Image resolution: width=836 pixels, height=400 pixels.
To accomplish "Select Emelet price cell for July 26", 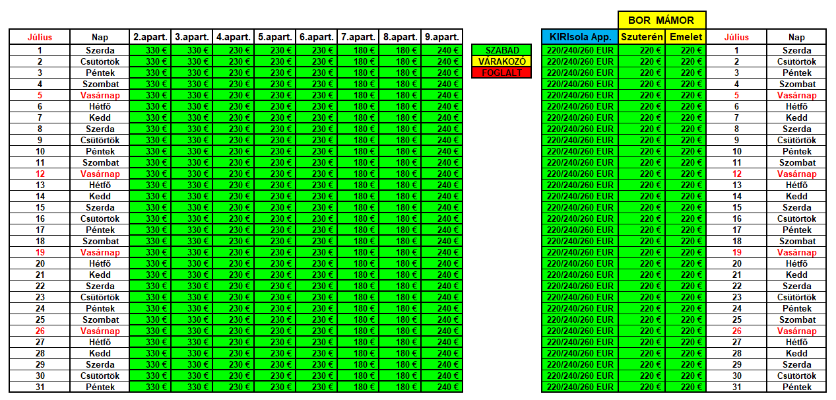I will (686, 331).
